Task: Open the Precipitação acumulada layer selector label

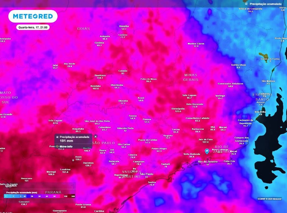Action: coord(266,4)
